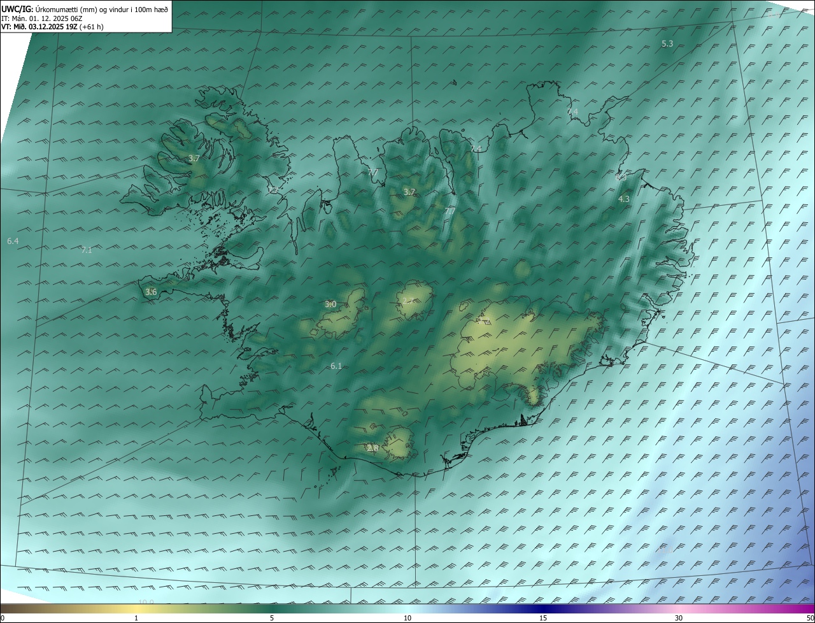Image resolution: width=815 pixels, height=623 pixels.
Task: Click the 30 tick label on the scale
Action: pyautogui.click(x=679, y=618)
